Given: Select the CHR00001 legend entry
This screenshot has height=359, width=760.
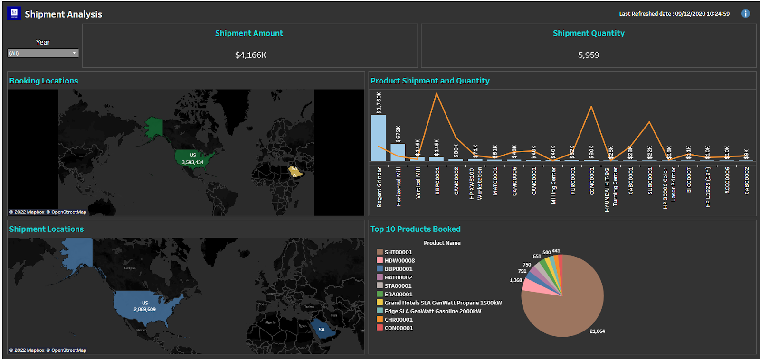Looking at the screenshot, I should (x=398, y=320).
